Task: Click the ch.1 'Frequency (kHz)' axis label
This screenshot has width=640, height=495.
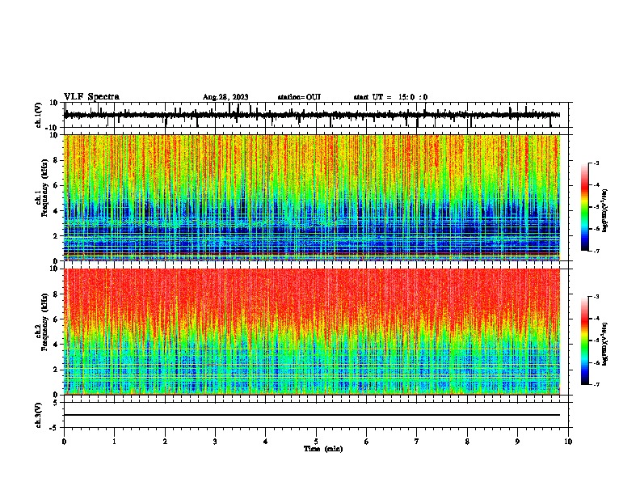Action: pos(44,188)
